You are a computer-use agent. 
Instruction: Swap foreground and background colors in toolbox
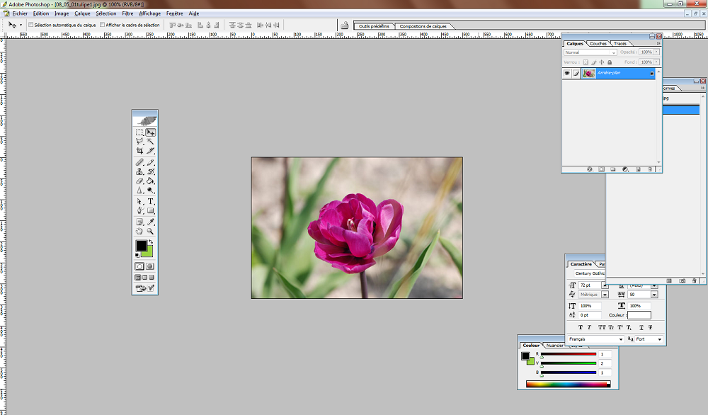click(151, 242)
